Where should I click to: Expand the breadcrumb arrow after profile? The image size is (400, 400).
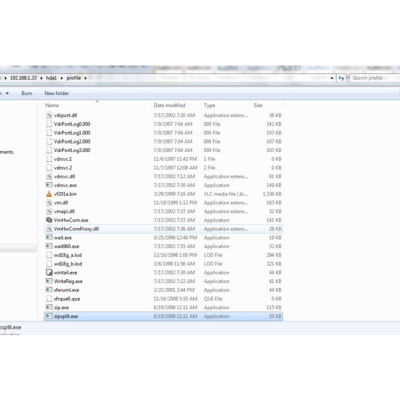[x=85, y=78]
